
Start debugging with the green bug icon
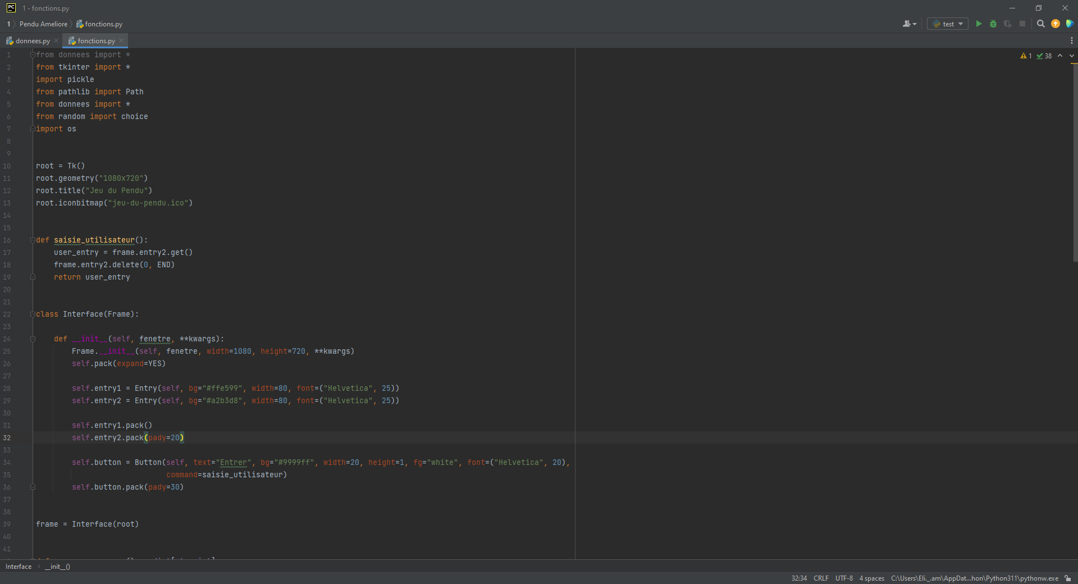click(993, 24)
